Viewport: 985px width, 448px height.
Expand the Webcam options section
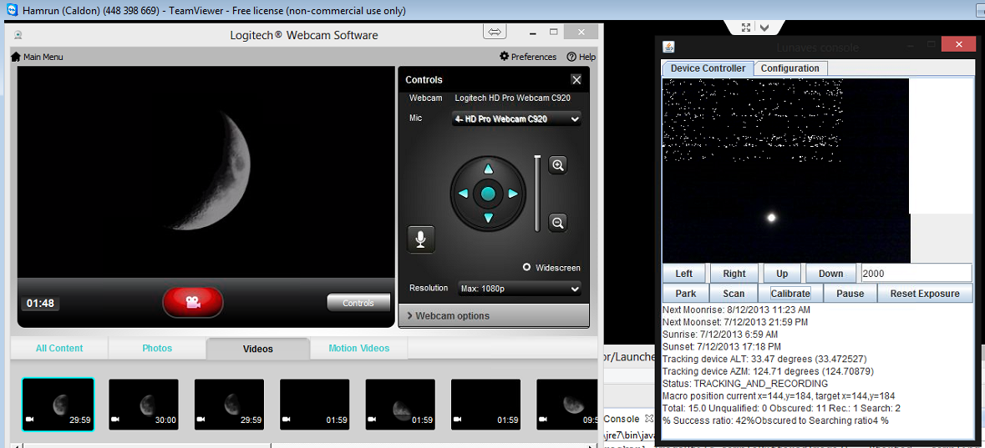point(494,315)
